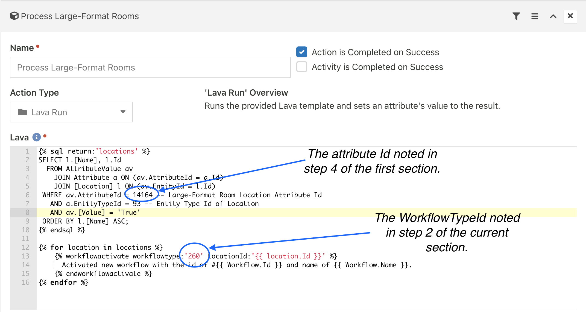This screenshot has height=312, width=586.
Task: Click the ORDER BY l.[Name] ASC line
Action: click(85, 221)
